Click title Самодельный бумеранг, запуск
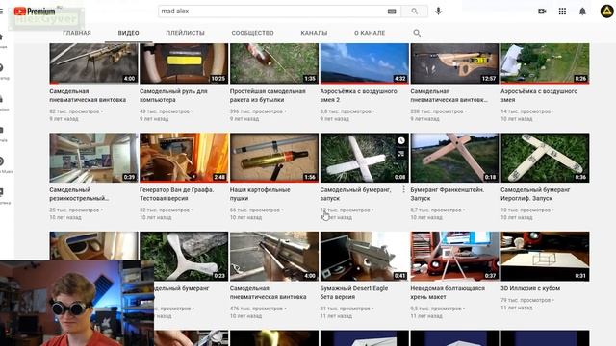This screenshot has height=346, width=616. [x=355, y=194]
